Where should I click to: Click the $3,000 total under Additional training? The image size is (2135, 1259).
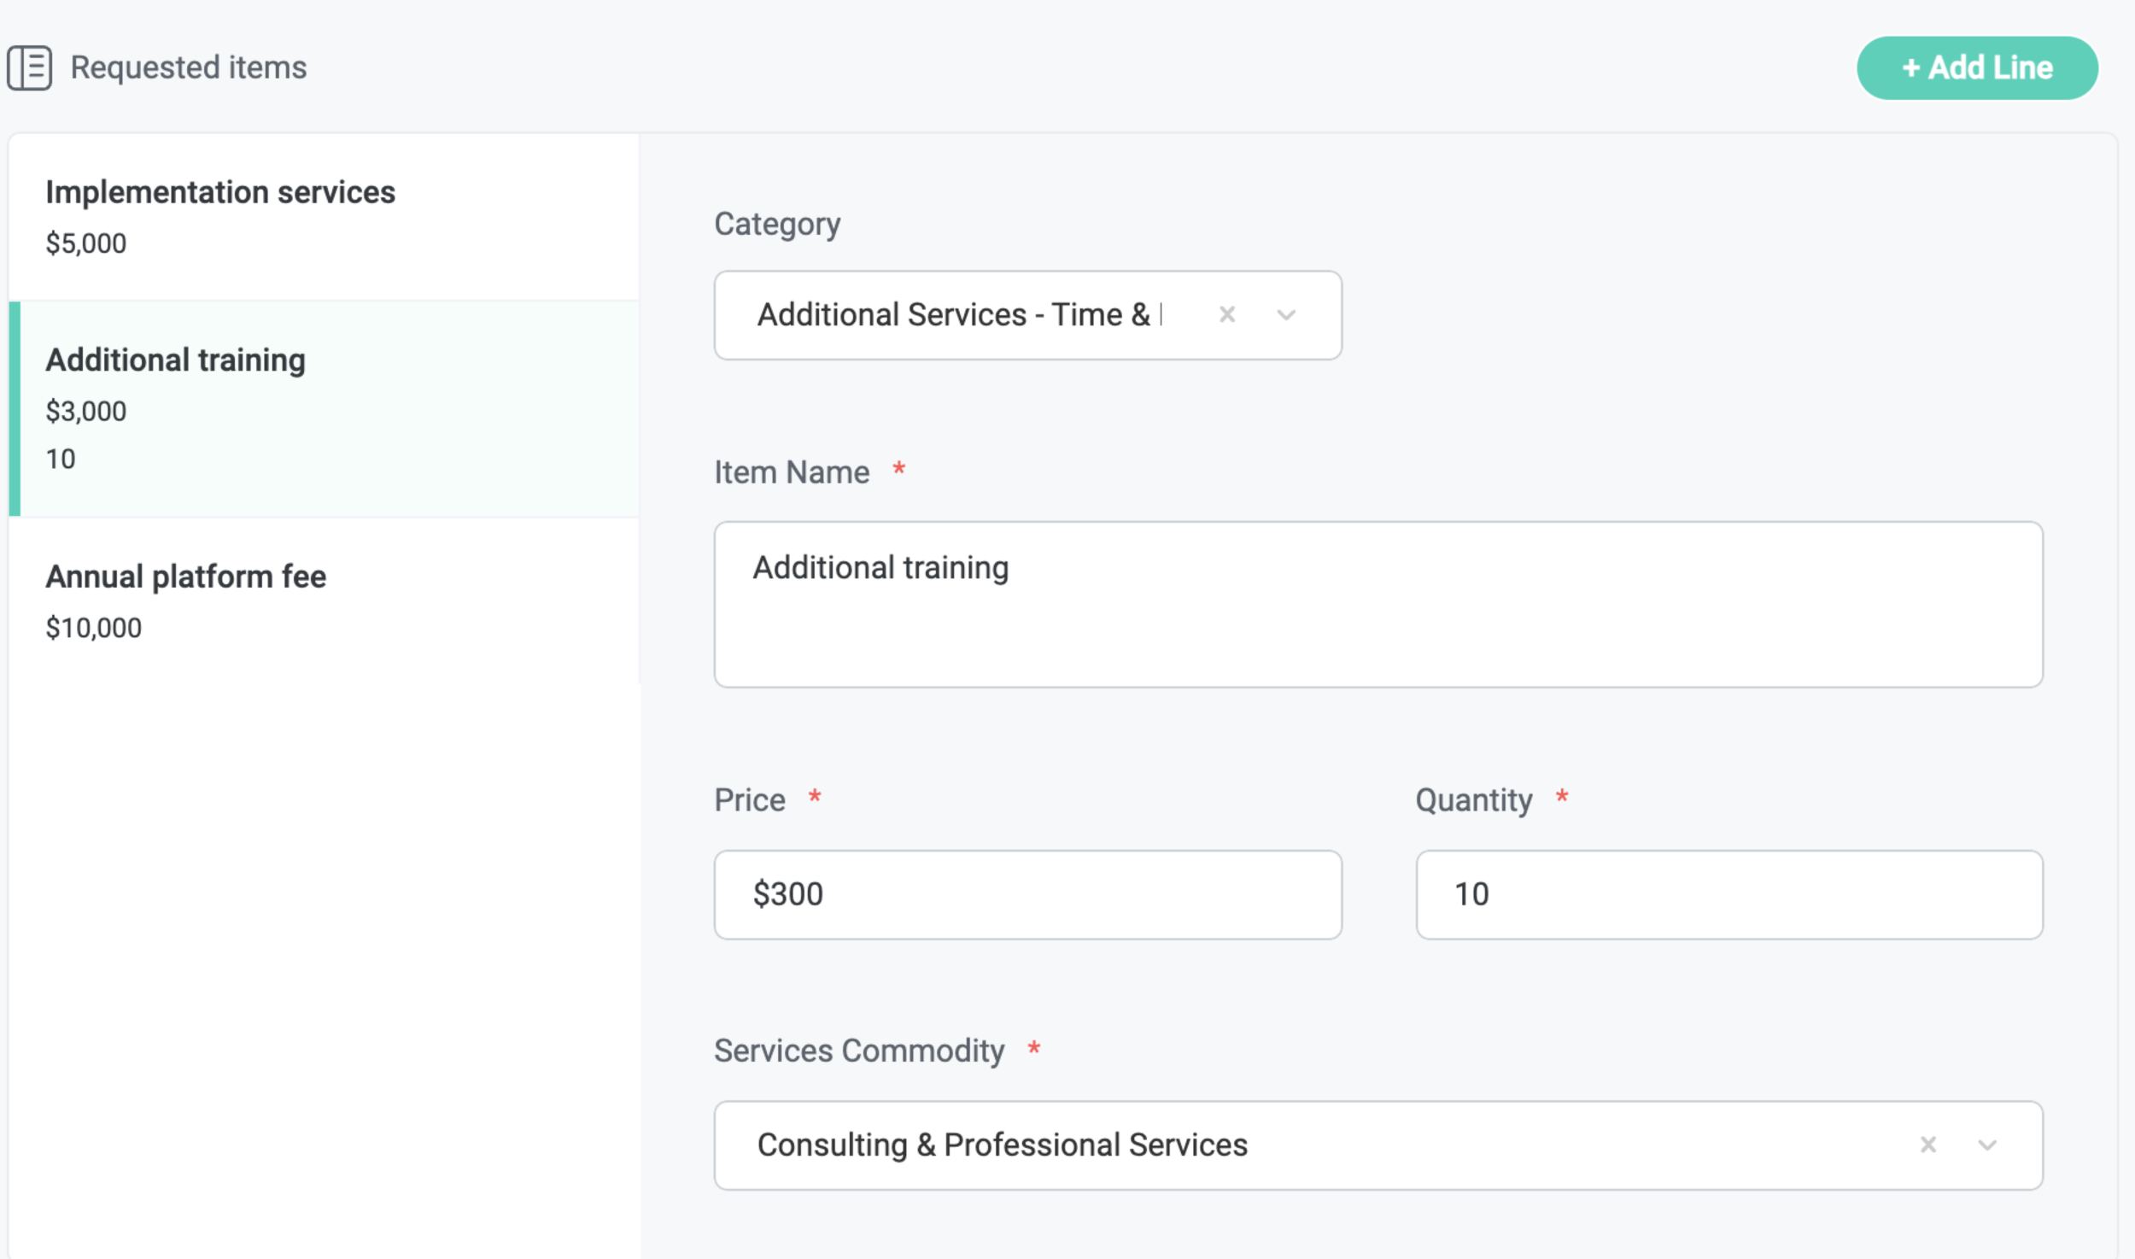[86, 412]
